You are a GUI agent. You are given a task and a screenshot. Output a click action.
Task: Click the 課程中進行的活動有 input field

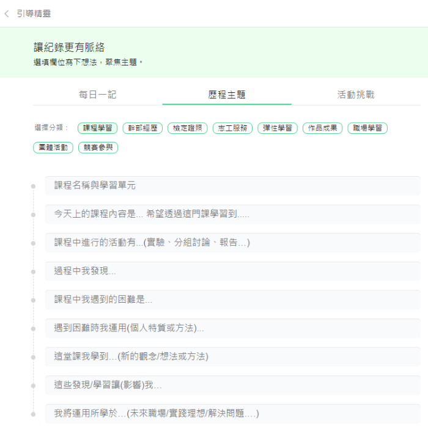(x=232, y=243)
